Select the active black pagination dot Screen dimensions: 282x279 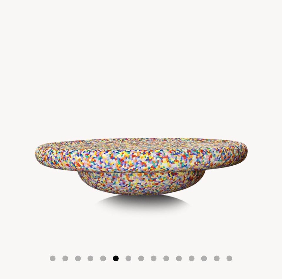point(116,258)
